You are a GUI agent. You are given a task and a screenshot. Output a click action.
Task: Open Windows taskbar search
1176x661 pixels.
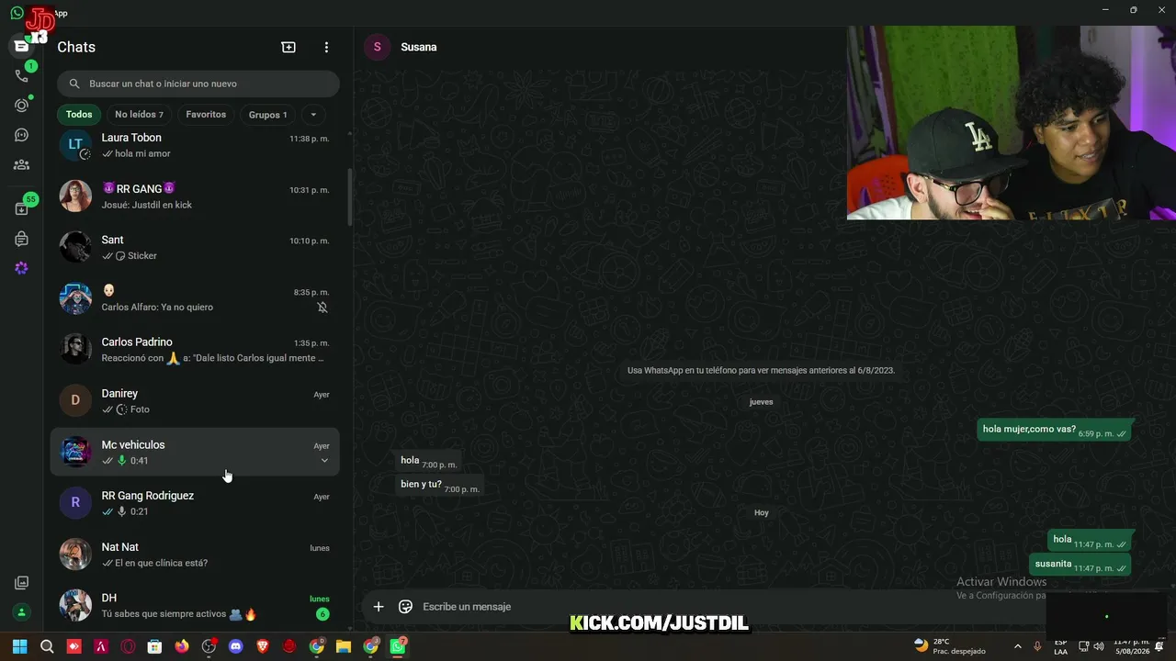pos(47,646)
